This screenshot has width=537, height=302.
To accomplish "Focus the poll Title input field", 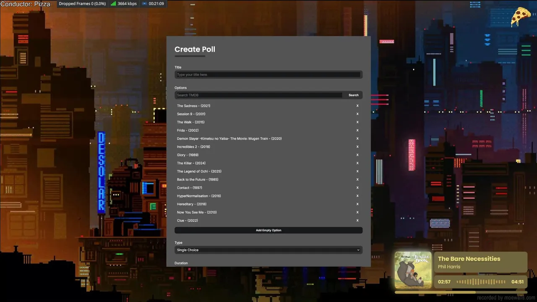I will 268,75.
